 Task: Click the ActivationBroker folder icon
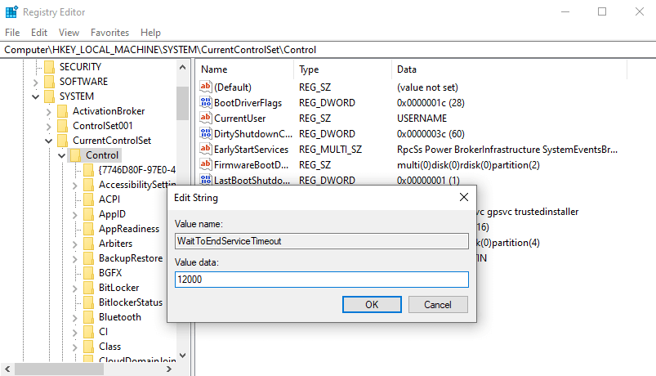tap(62, 111)
